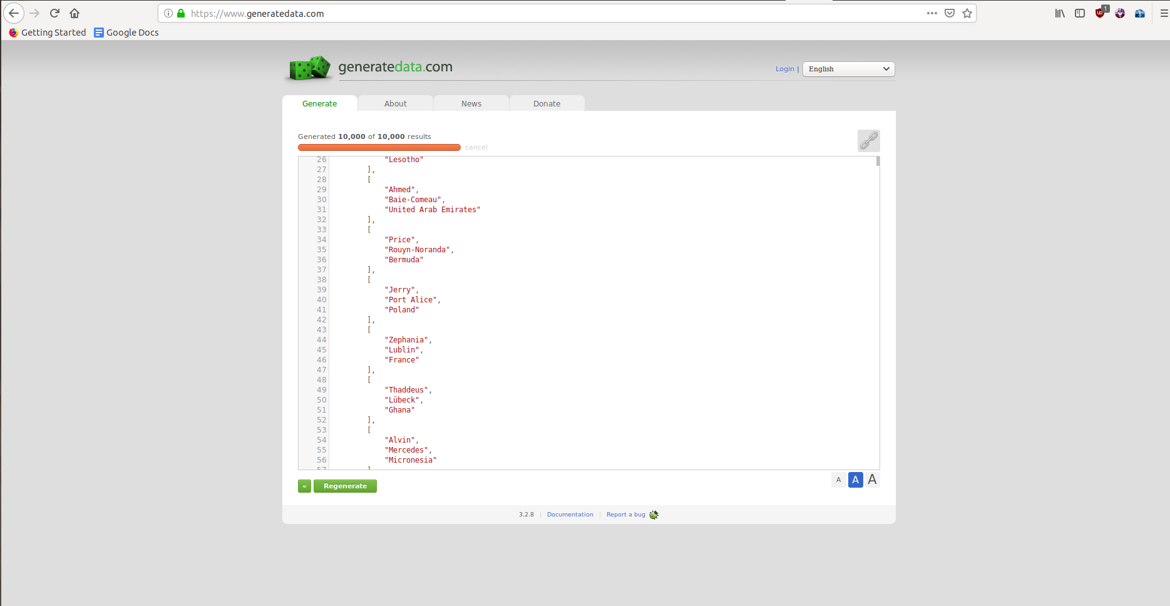The image size is (1170, 606).
Task: Open page actions three-dots menu
Action: click(x=932, y=13)
